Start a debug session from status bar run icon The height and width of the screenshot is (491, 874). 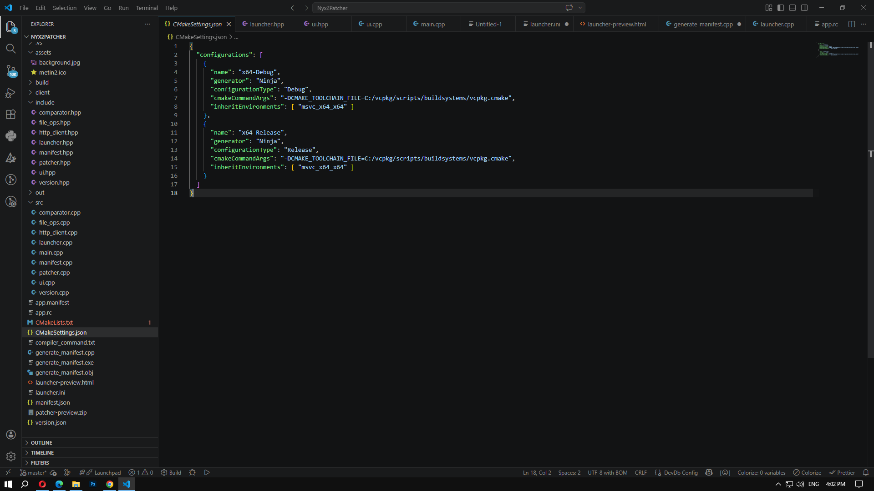(x=207, y=472)
